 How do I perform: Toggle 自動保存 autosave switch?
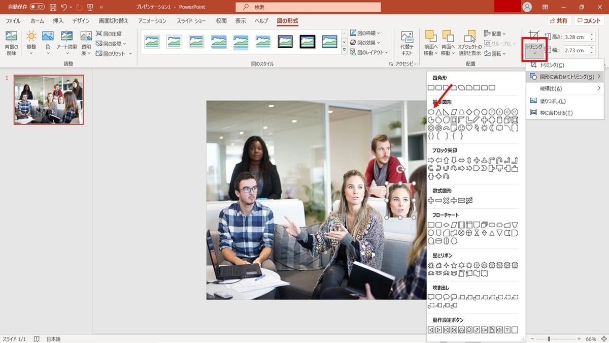point(38,7)
